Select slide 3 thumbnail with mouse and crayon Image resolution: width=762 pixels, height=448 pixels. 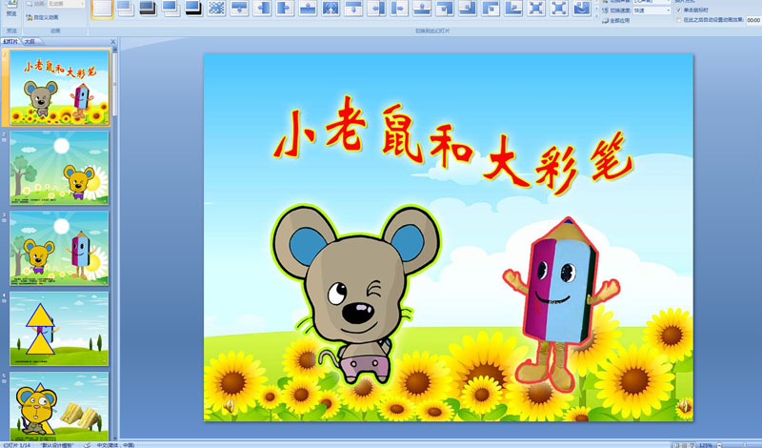coord(59,248)
